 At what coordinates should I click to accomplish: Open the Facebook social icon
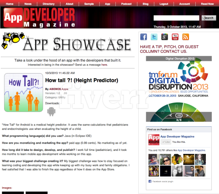tap(144, 37)
